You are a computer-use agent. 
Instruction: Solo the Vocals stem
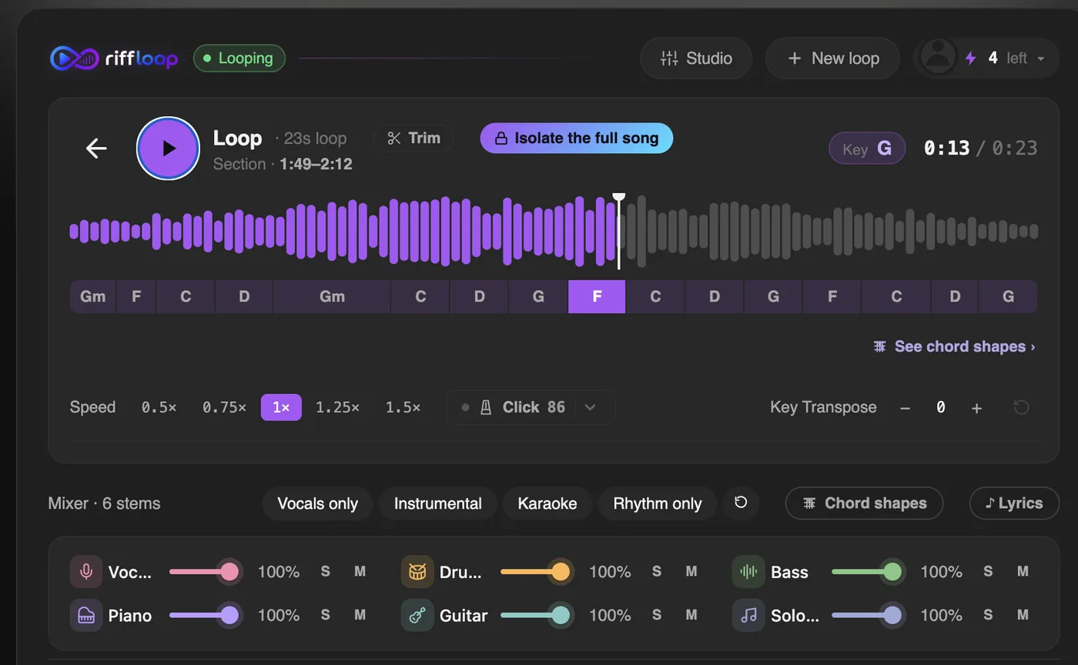click(326, 571)
